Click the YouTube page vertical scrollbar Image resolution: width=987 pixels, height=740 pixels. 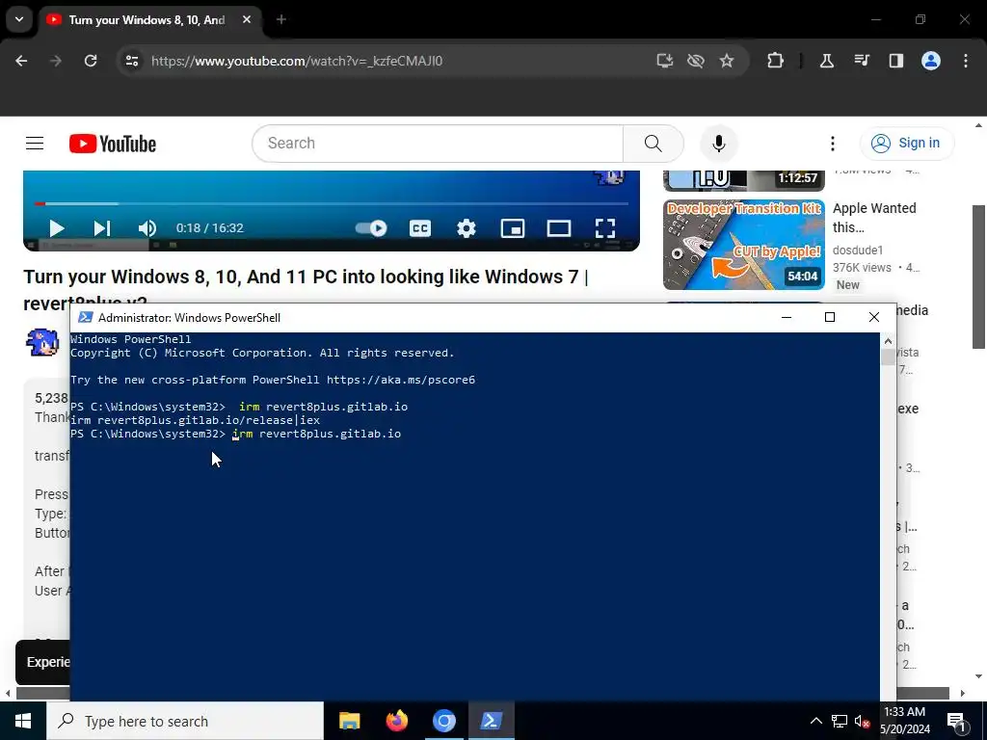coord(979,277)
